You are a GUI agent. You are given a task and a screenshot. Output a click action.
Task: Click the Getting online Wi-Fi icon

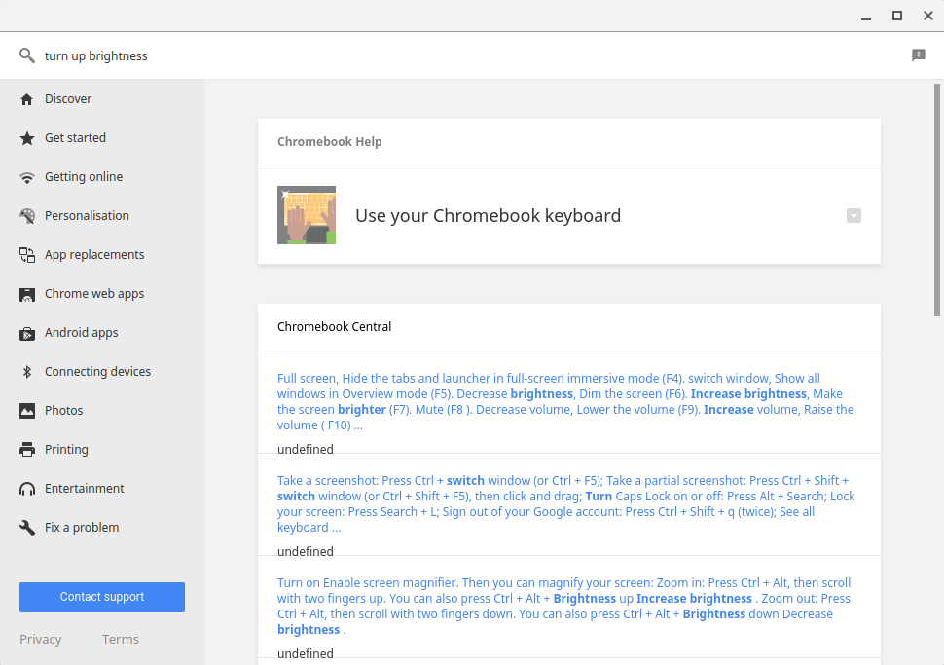(26, 178)
